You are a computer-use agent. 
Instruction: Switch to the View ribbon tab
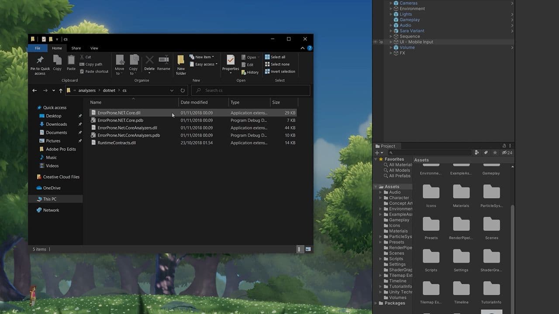(x=94, y=48)
